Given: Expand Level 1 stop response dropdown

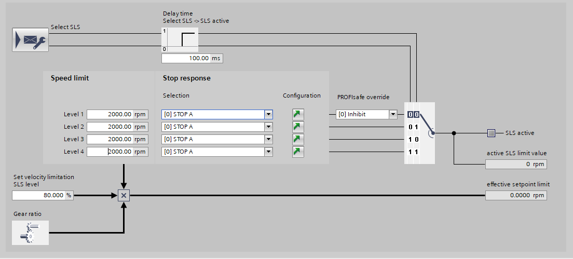Looking at the screenshot, I should [269, 114].
